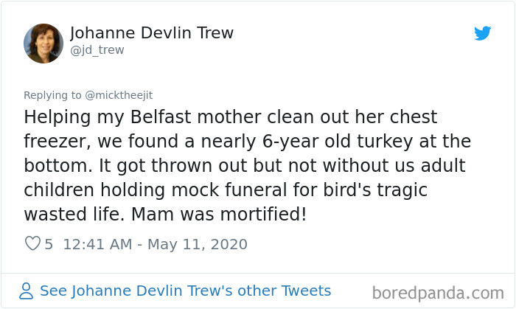516x309 pixels.
Task: Click the person icon beside other Tweets link
Action: click(27, 291)
